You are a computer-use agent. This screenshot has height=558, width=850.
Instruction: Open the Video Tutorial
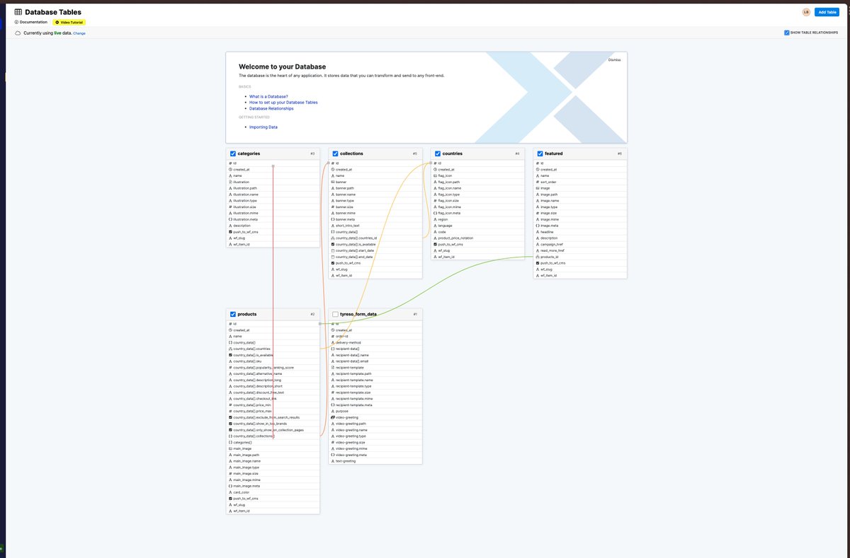pos(70,22)
